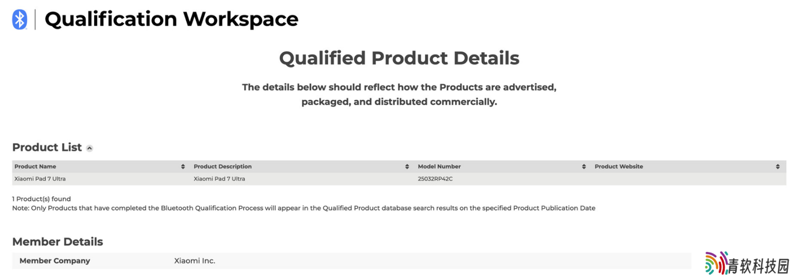Viewport: 803px width, 277px height.
Task: Click the Product List heading
Action: pos(47,148)
